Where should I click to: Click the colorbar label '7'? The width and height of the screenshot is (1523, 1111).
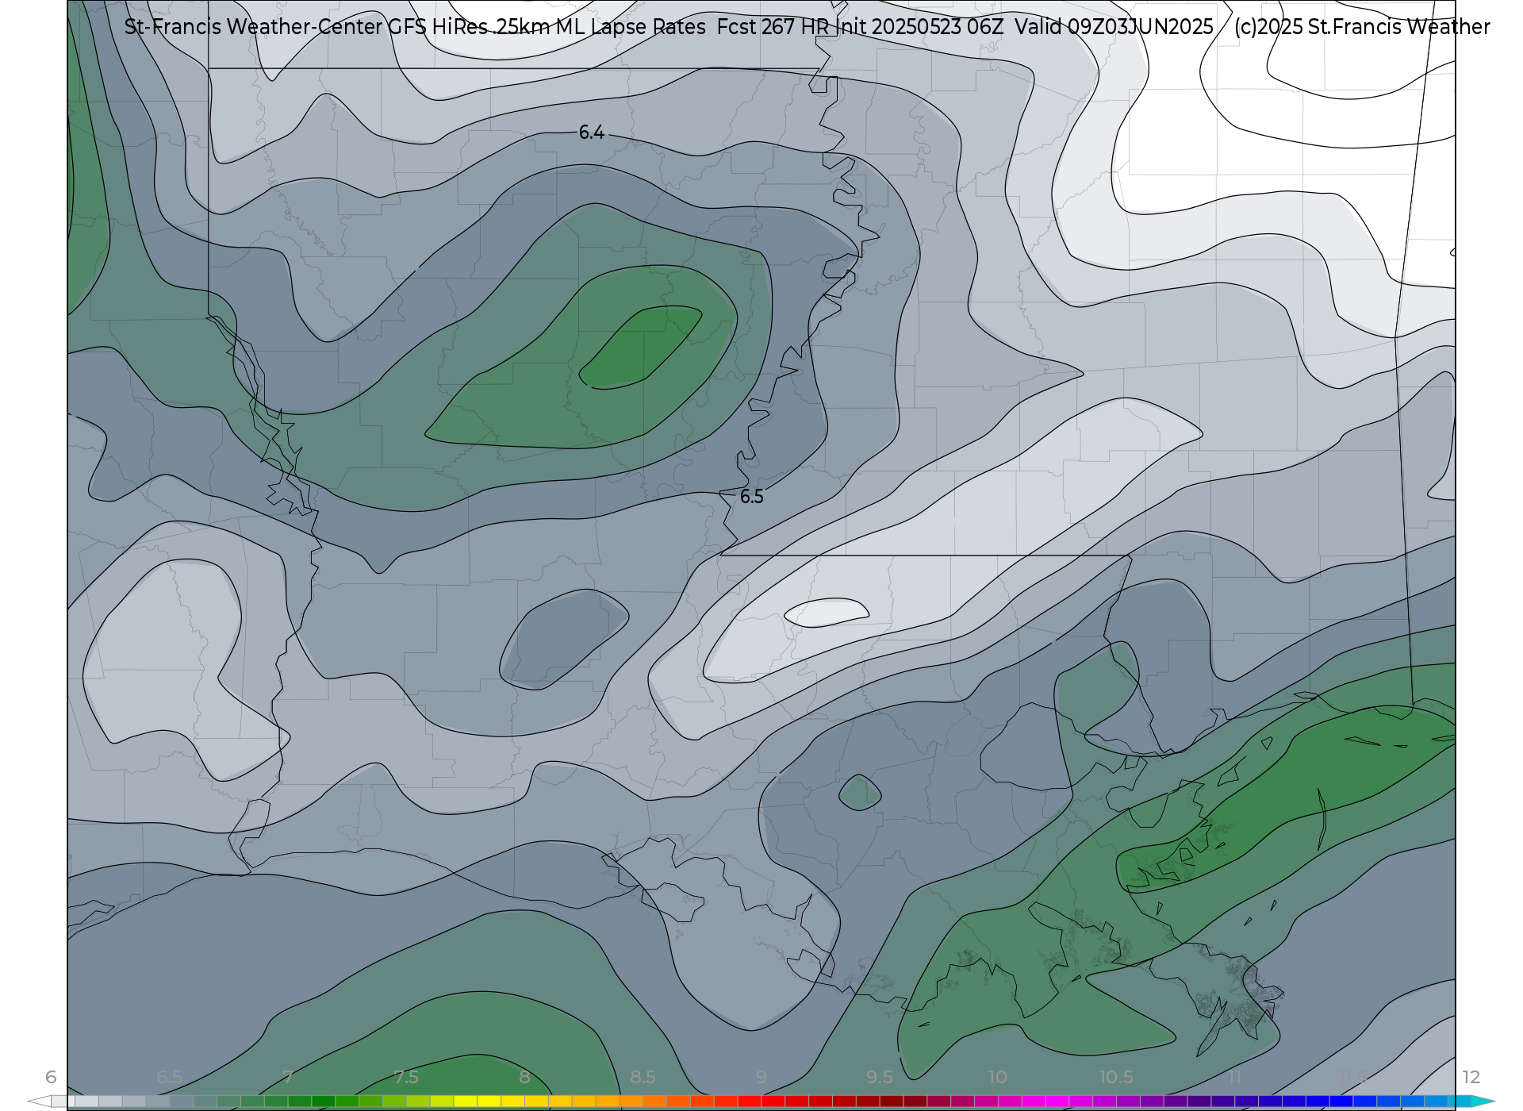287,1077
